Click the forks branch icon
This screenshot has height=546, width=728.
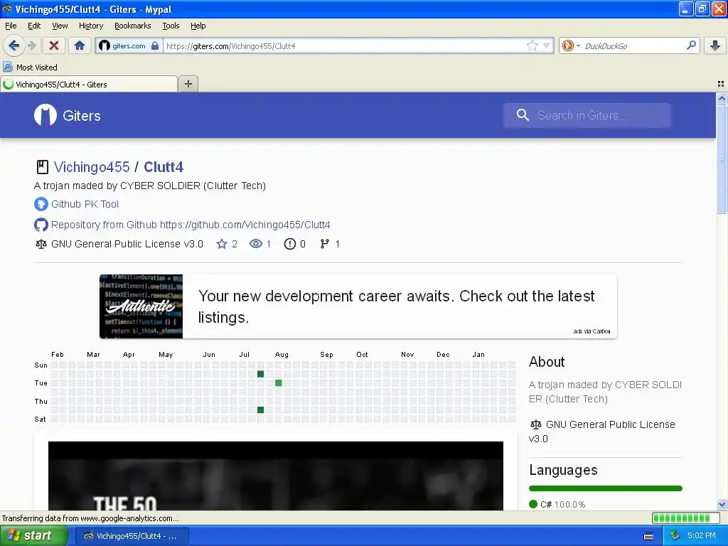(x=324, y=244)
